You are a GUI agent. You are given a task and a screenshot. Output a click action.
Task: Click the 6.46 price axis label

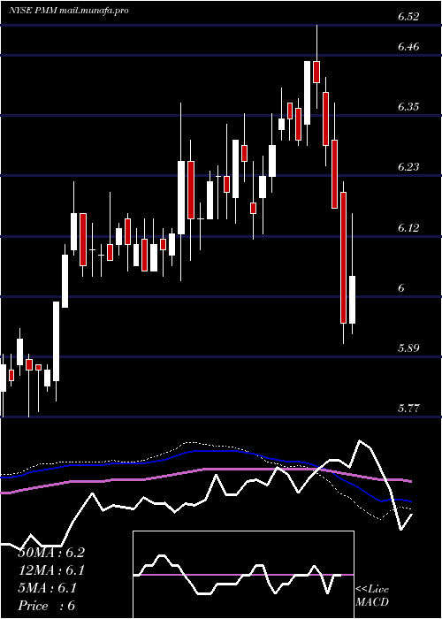pyautogui.click(x=408, y=47)
